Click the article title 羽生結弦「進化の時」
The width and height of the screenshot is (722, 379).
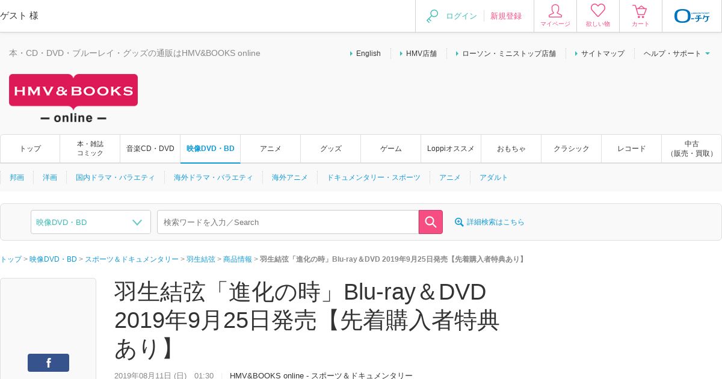click(x=307, y=320)
